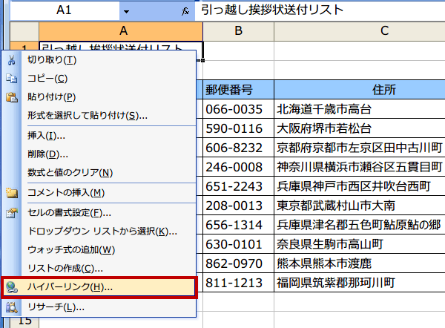The image size is (445, 328).
Task: Click the Research icon beside リサーチ
Action: pos(12,307)
